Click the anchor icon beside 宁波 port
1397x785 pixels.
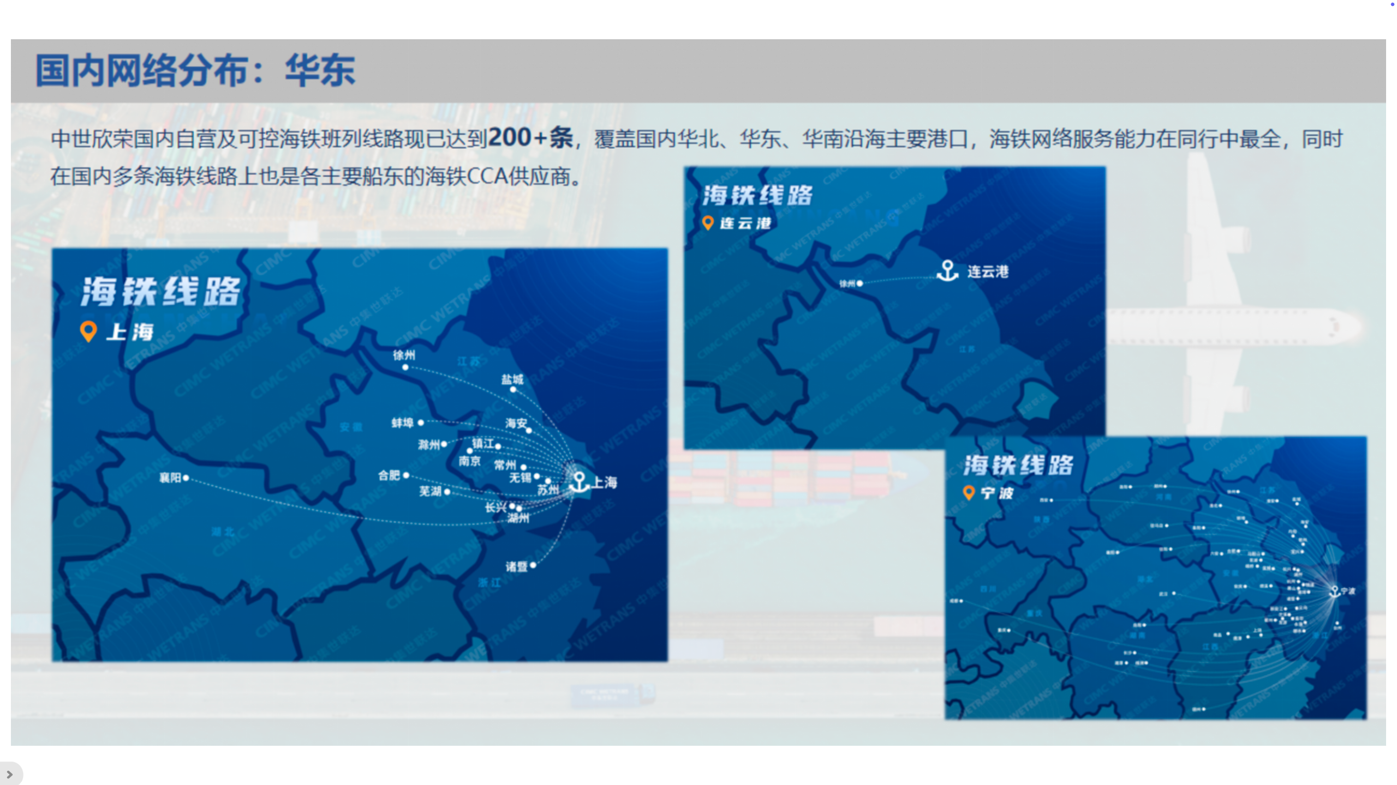(x=1334, y=591)
